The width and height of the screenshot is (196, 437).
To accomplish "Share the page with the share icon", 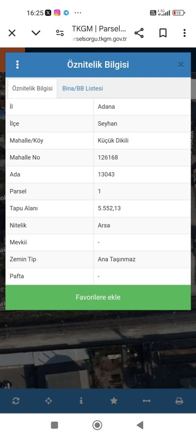I will pos(139,33).
